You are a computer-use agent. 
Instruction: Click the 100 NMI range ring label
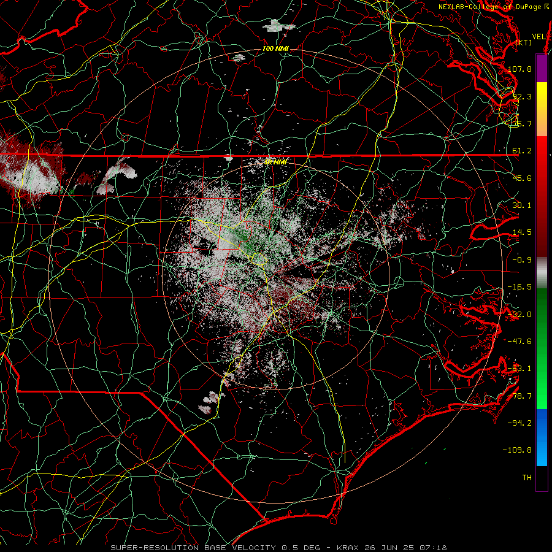(x=275, y=48)
